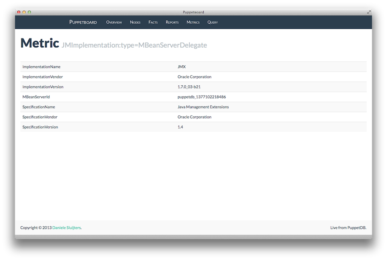Click the Puppetboard brand link
387x260 pixels.
pos(83,22)
